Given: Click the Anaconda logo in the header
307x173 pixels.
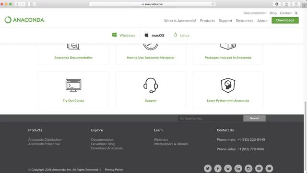Looking at the screenshot, I should click(x=24, y=20).
